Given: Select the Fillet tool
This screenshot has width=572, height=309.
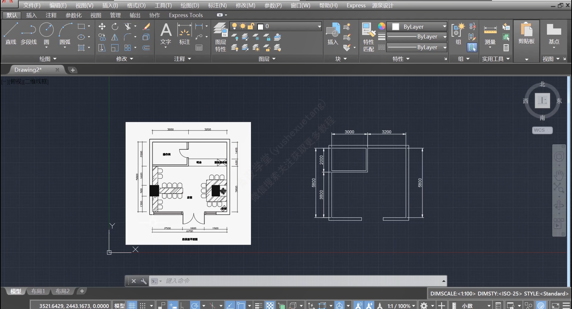Looking at the screenshot, I should pos(128,37).
